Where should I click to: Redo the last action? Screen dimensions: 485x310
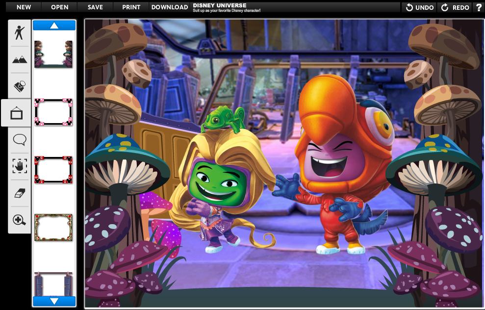point(455,7)
